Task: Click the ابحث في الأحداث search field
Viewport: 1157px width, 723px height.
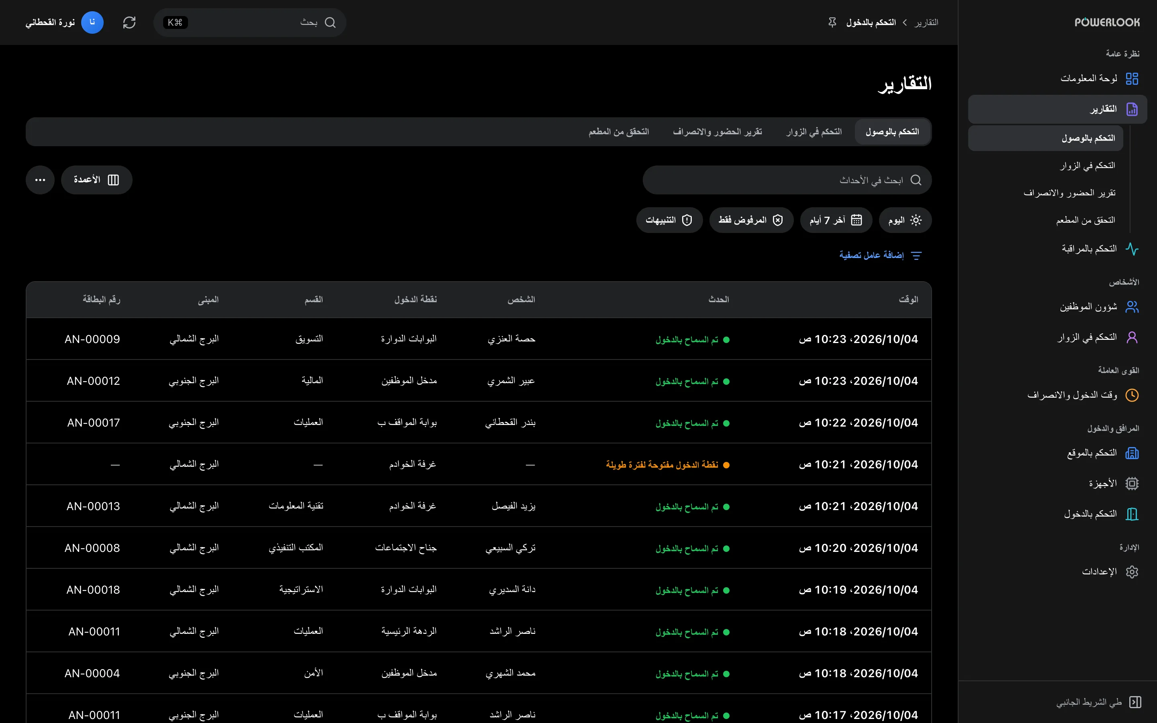Action: (x=787, y=180)
